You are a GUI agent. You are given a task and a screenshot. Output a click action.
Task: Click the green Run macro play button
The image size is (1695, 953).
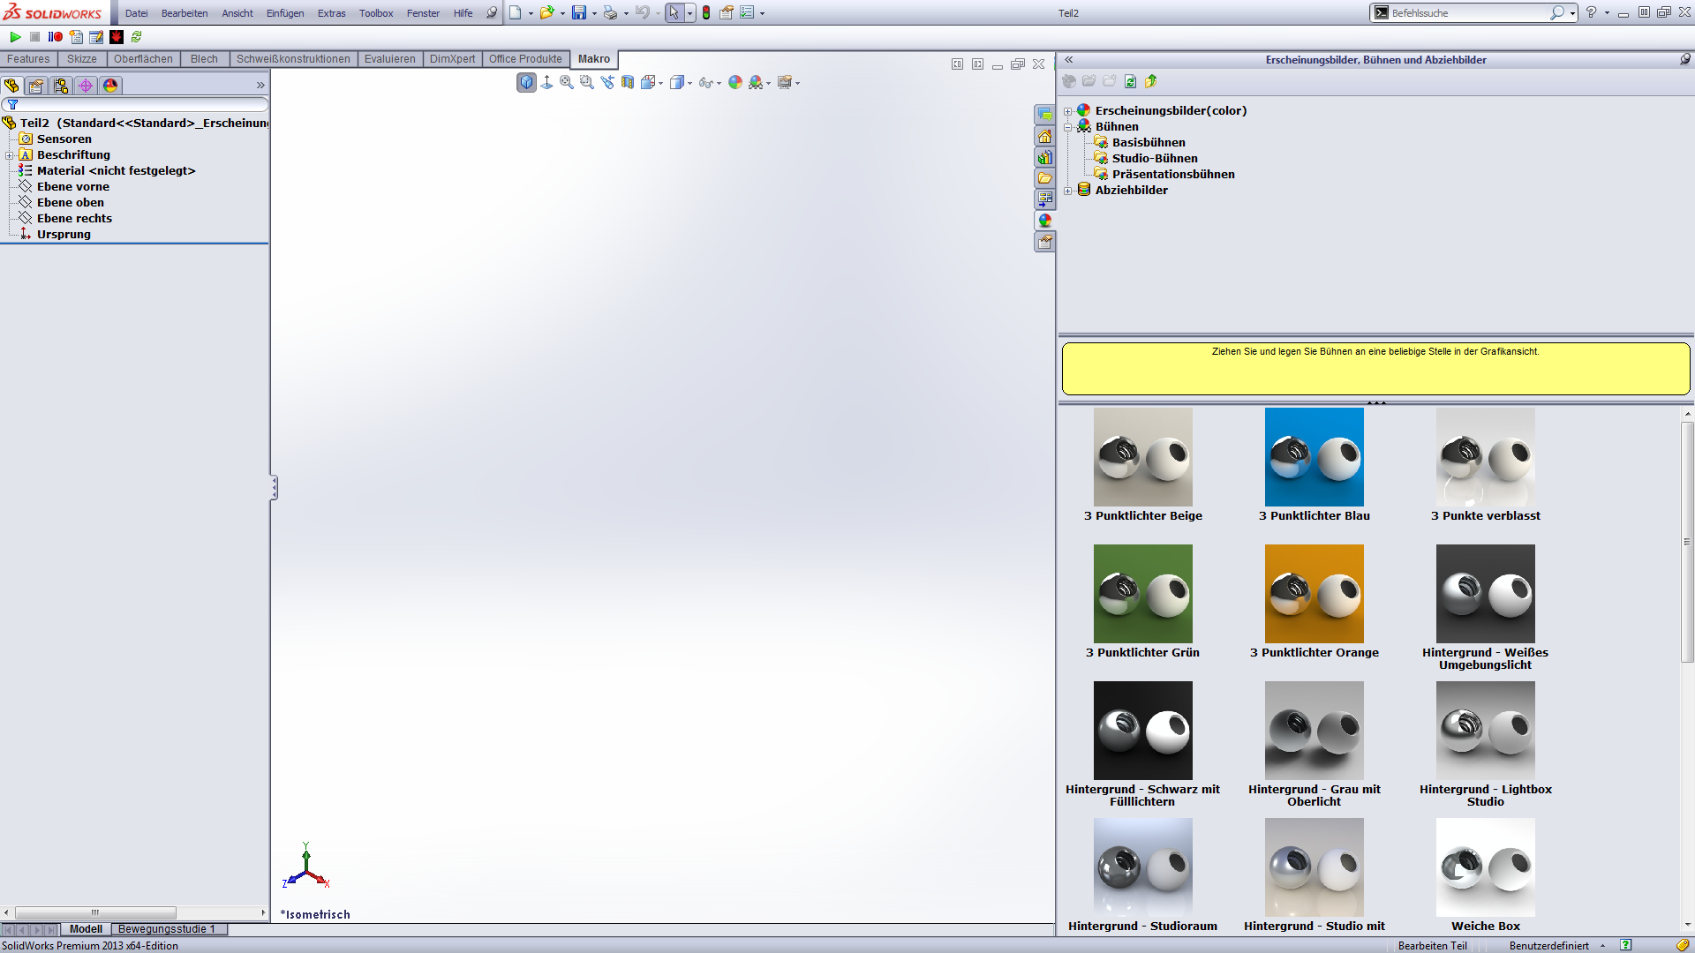15,37
